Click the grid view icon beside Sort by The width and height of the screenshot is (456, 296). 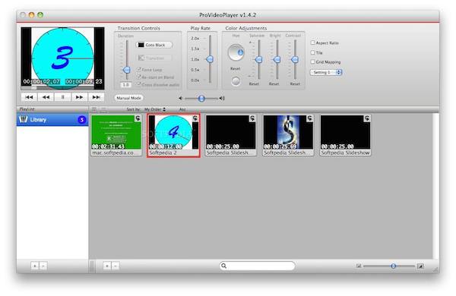94,109
